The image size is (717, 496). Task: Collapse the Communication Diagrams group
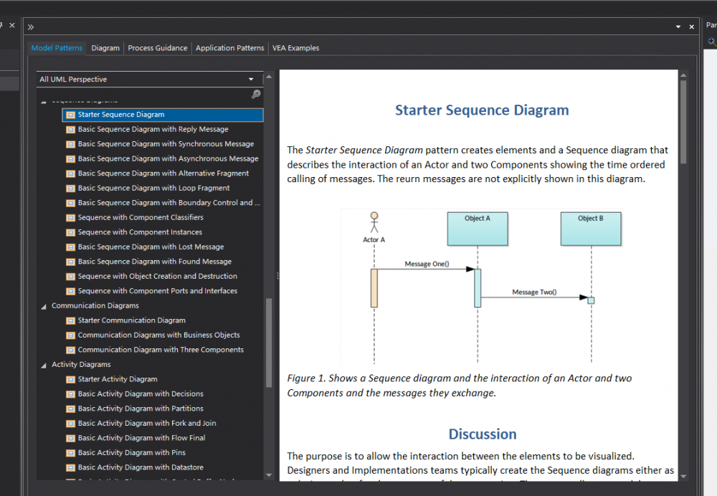point(45,305)
